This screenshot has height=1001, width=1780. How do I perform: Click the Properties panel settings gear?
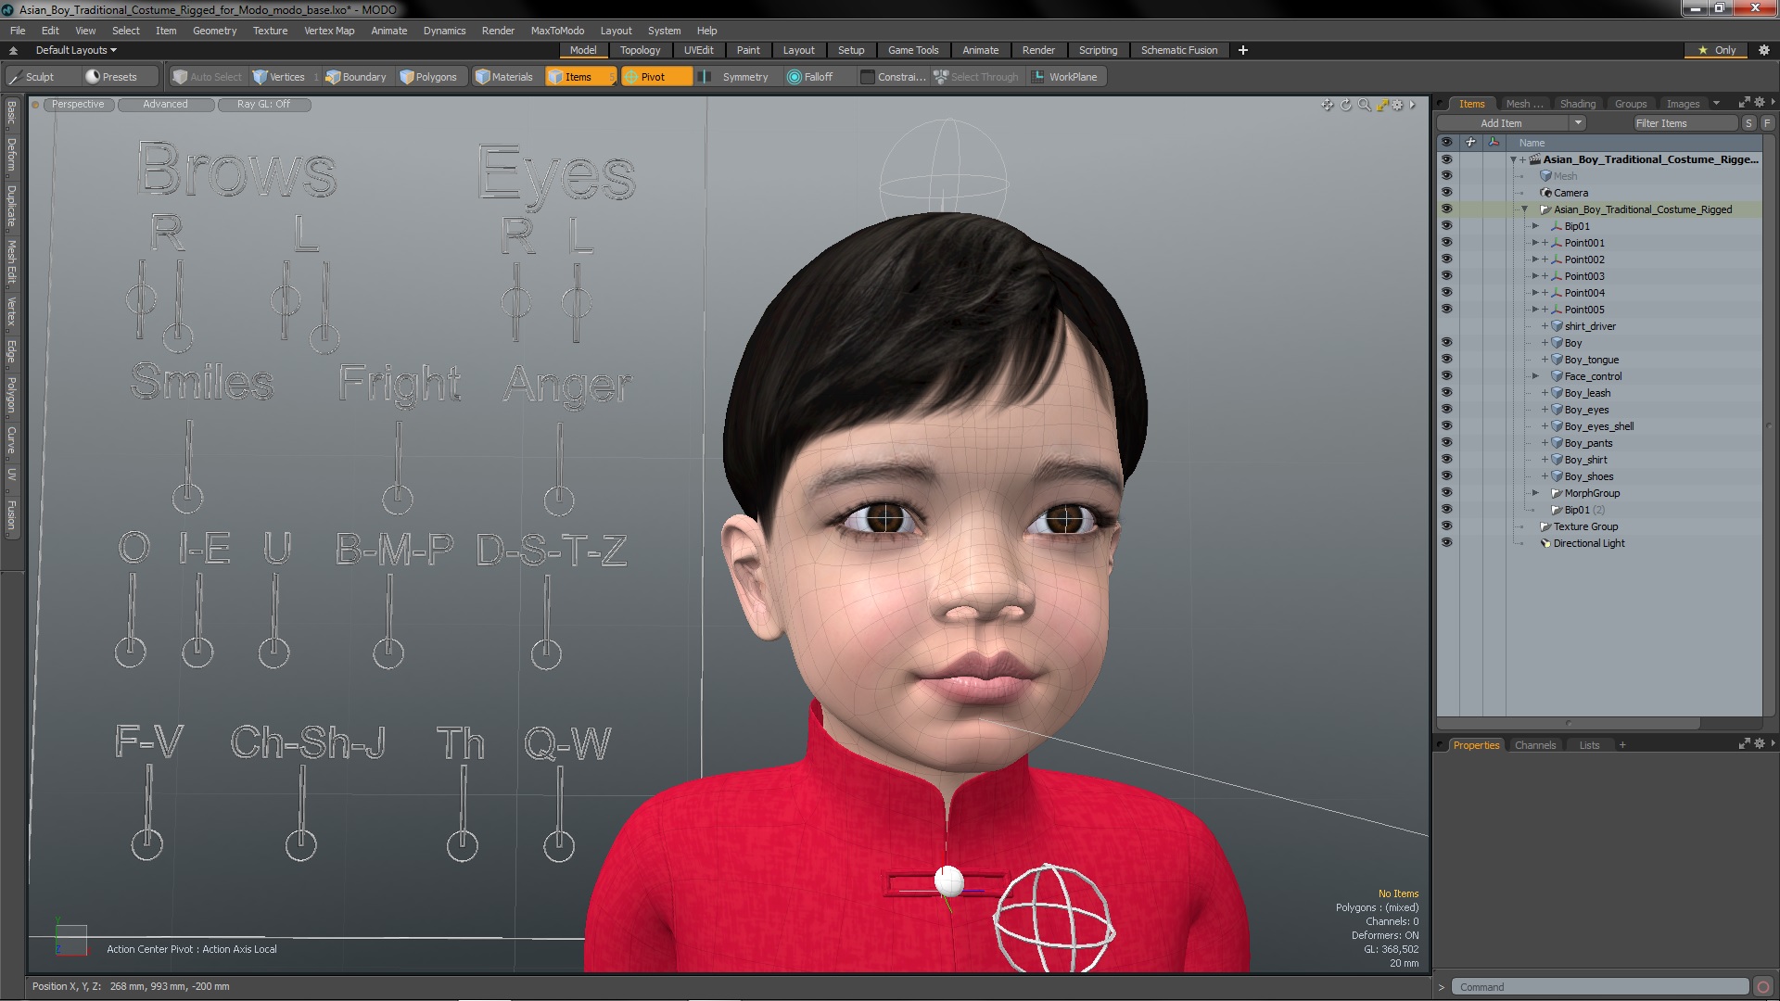(x=1759, y=744)
